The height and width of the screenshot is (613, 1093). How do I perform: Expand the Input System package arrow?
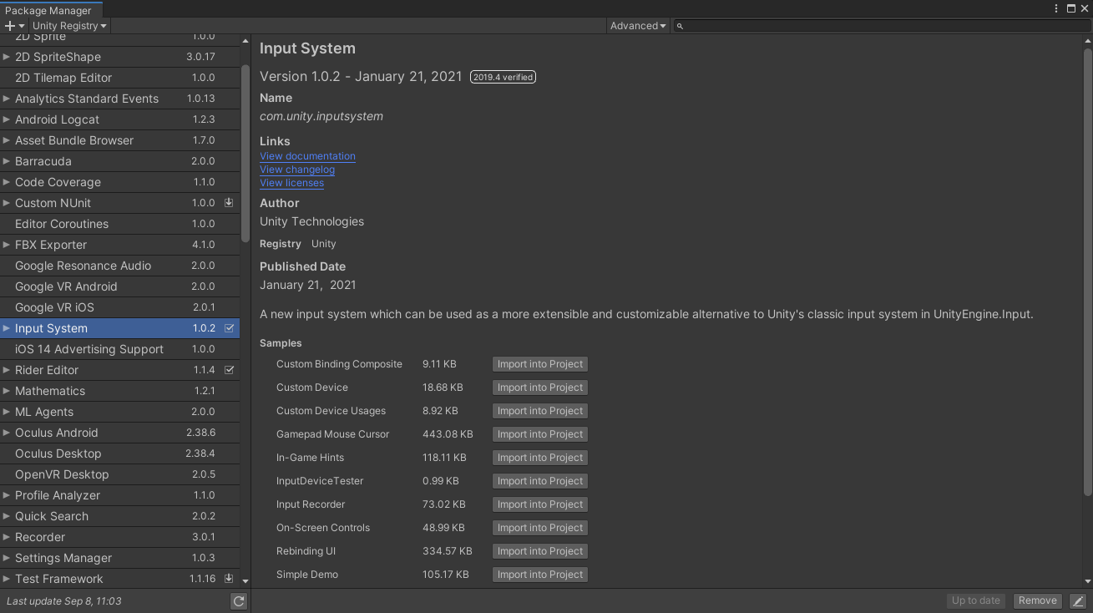[7, 328]
